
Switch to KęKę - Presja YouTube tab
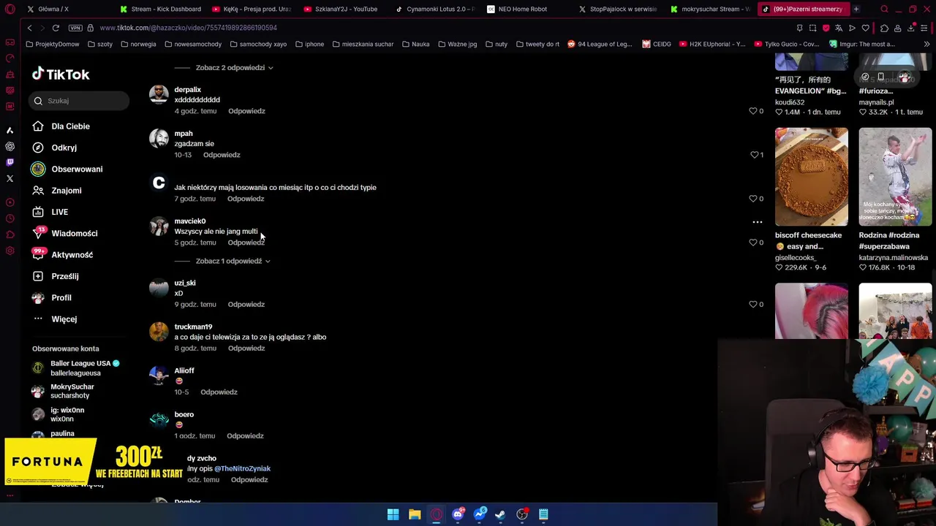252,9
